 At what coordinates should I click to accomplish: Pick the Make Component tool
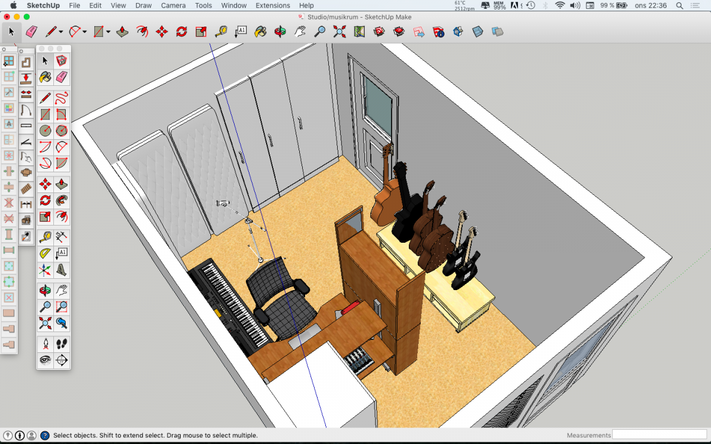coord(61,60)
